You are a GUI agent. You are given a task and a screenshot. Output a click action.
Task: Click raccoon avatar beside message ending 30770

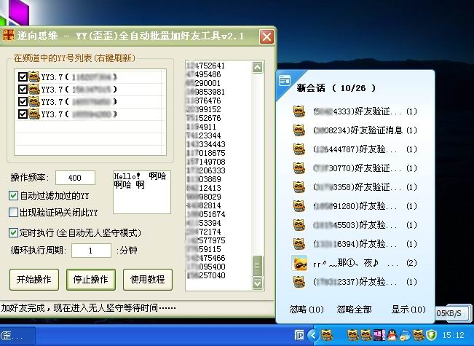click(299, 168)
